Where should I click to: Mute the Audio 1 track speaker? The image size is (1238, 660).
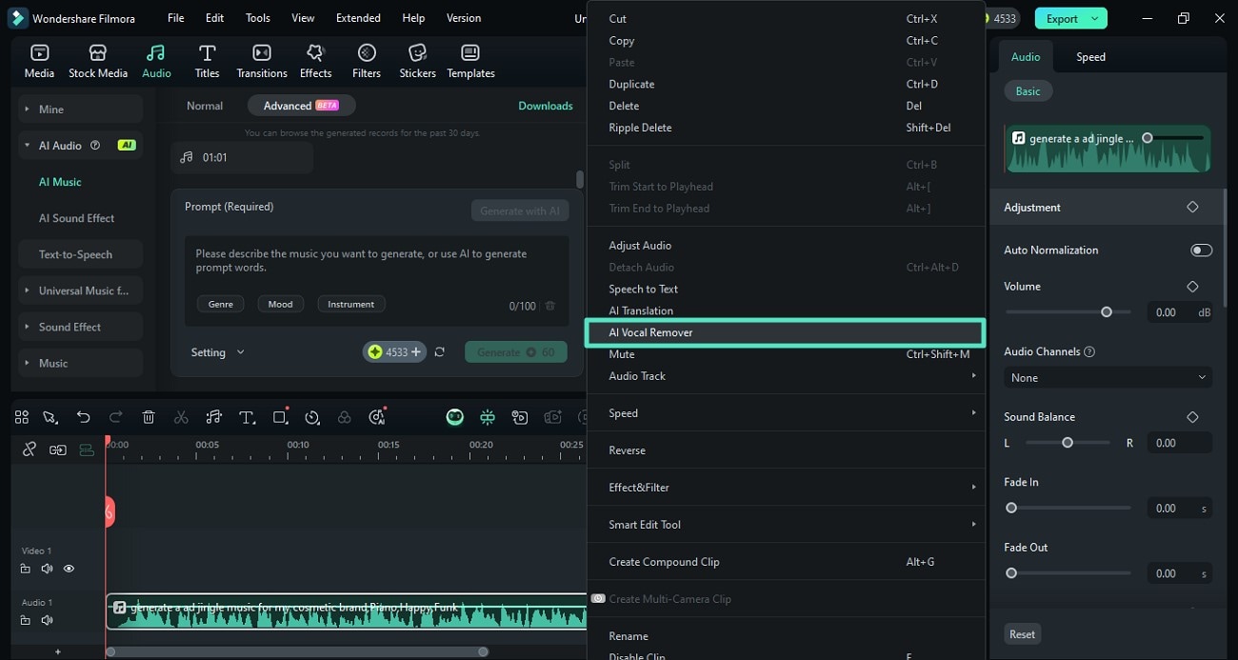pyautogui.click(x=47, y=620)
